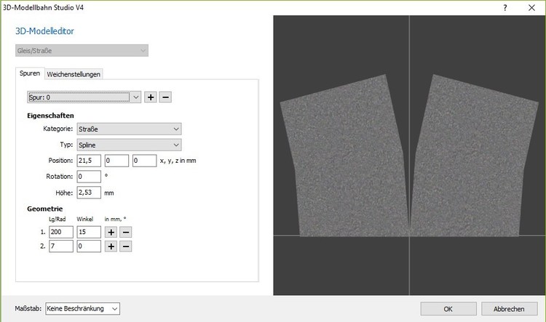Image resolution: width=546 pixels, height=322 pixels.
Task: Click the Position y input field
Action: (x=116, y=161)
